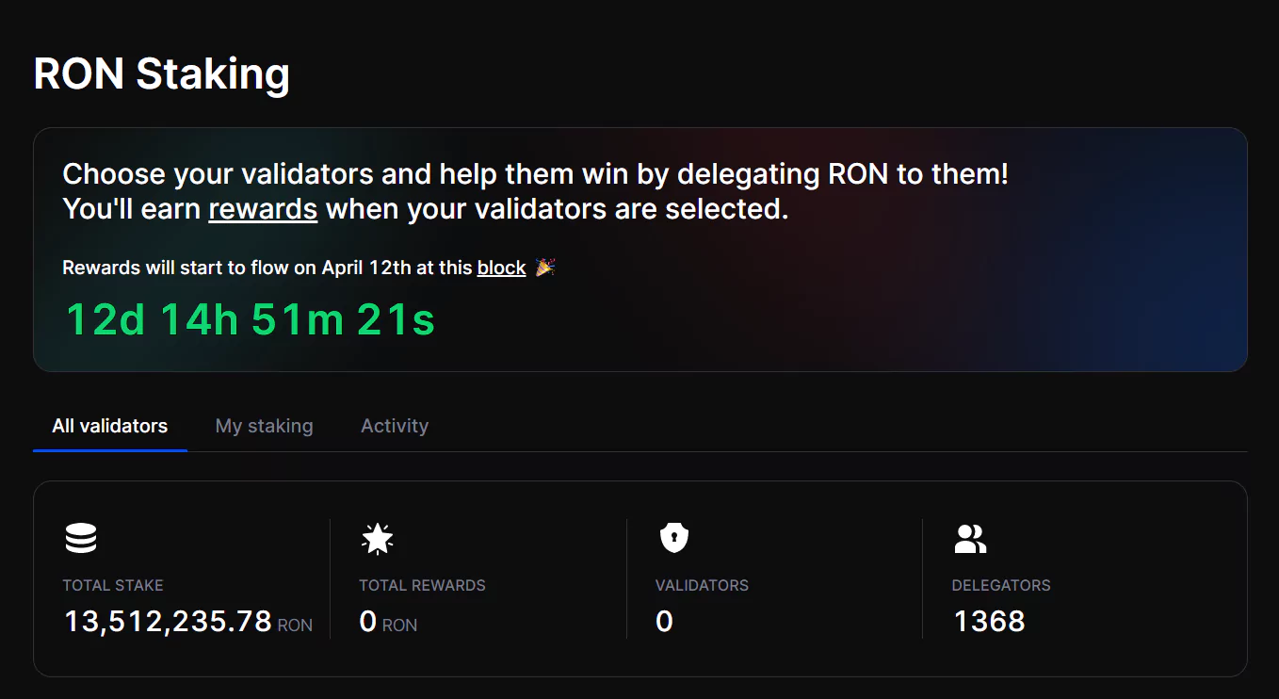Select the 13,512,235.78 total stake value
Viewport: 1279px width, 699px height.
[168, 621]
